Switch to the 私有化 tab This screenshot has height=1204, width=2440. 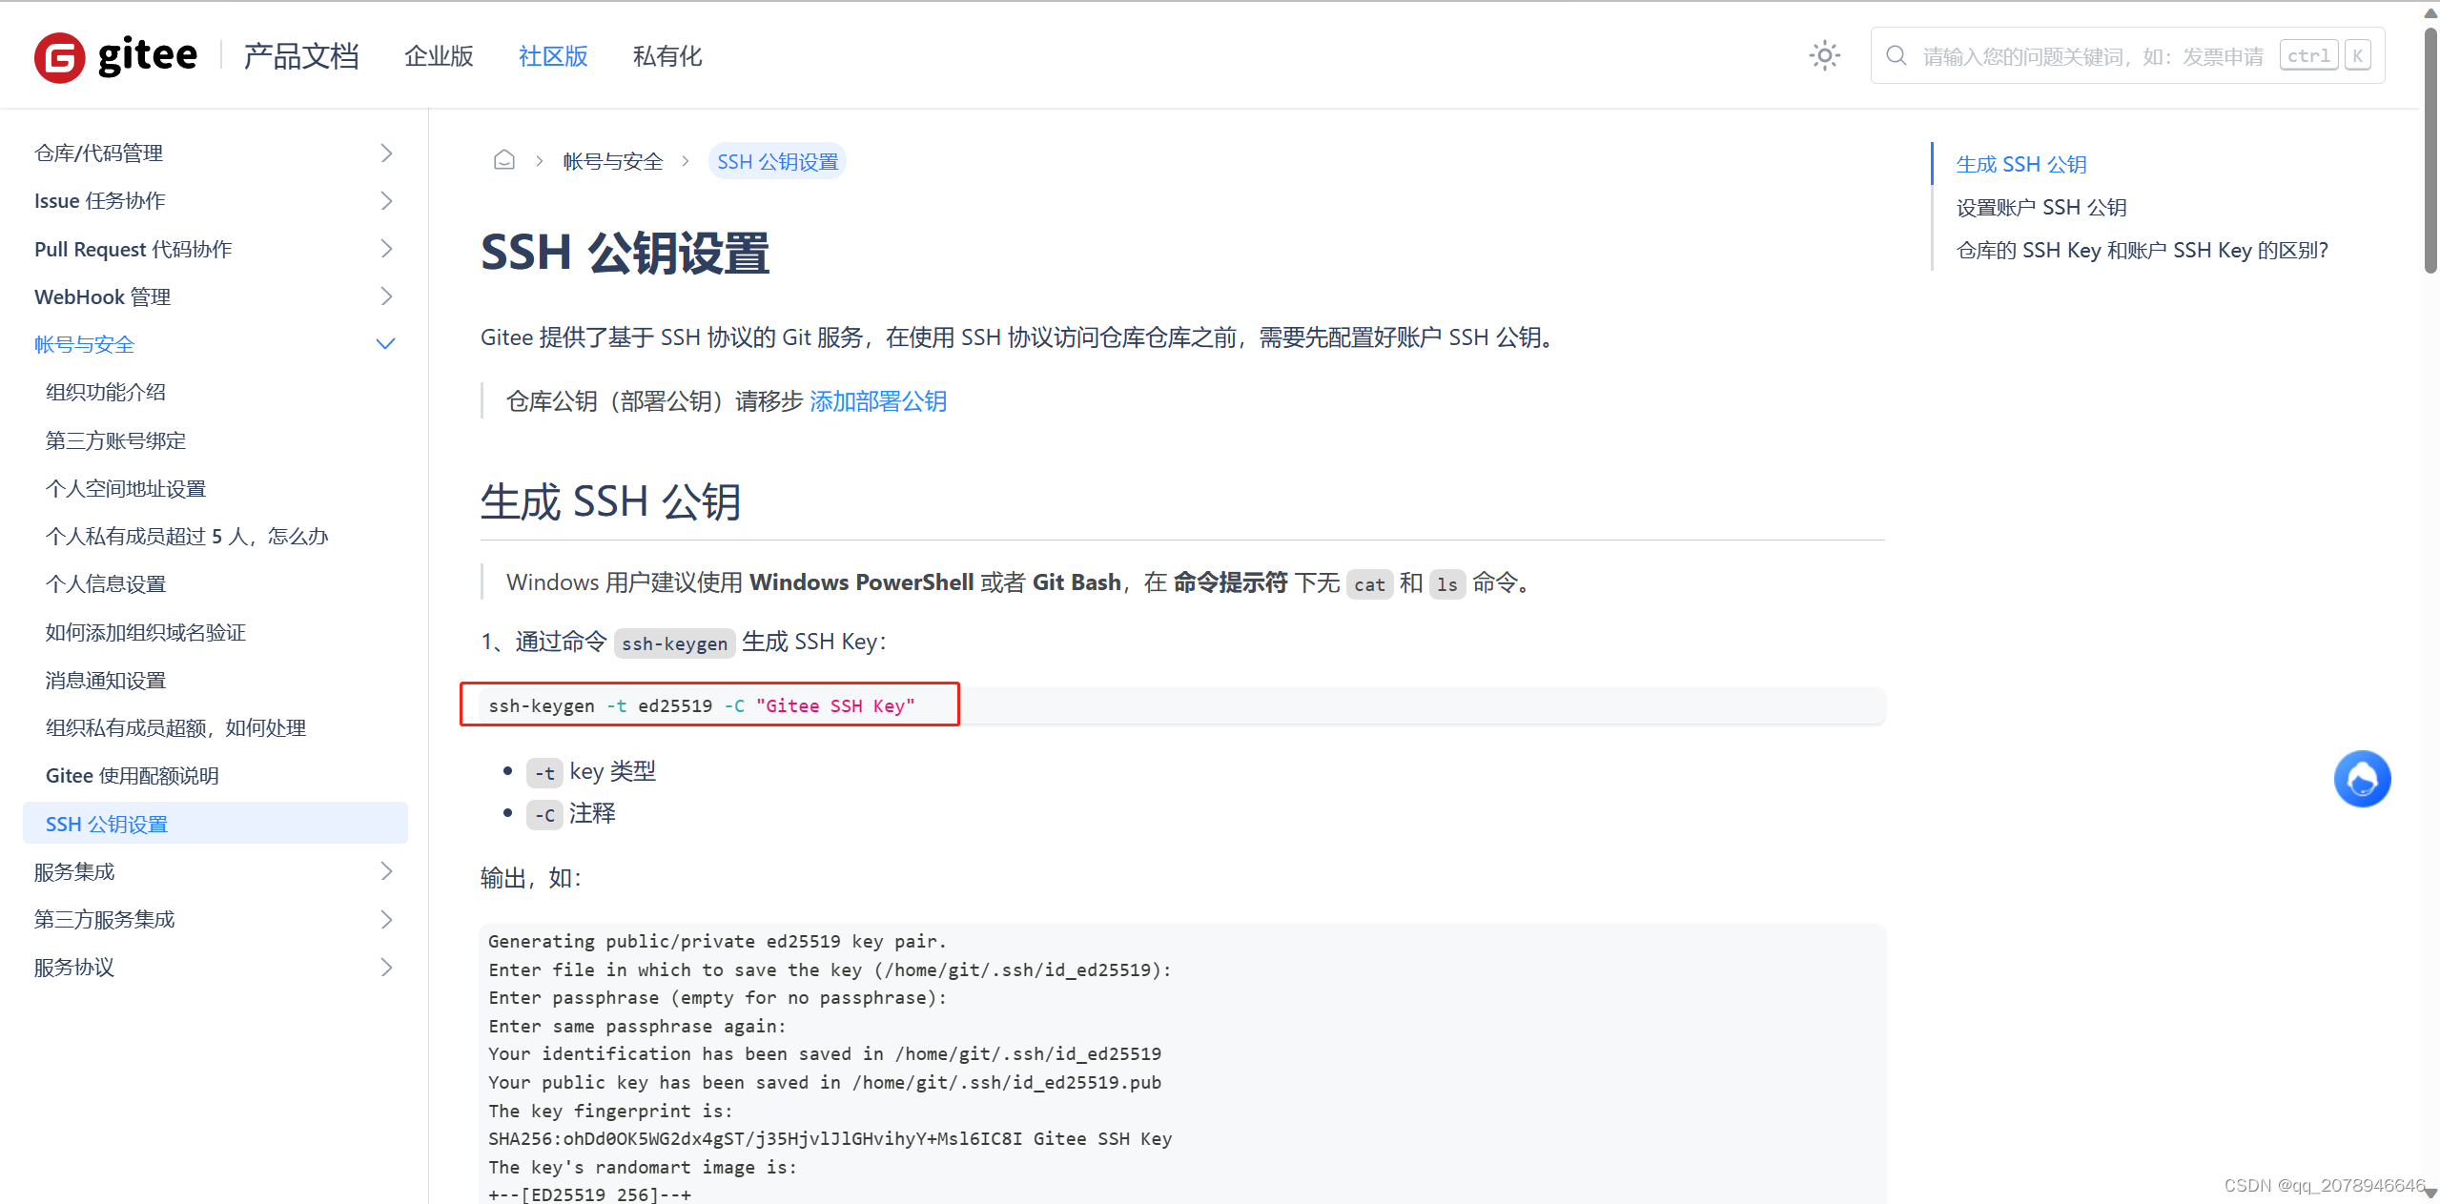tap(666, 56)
